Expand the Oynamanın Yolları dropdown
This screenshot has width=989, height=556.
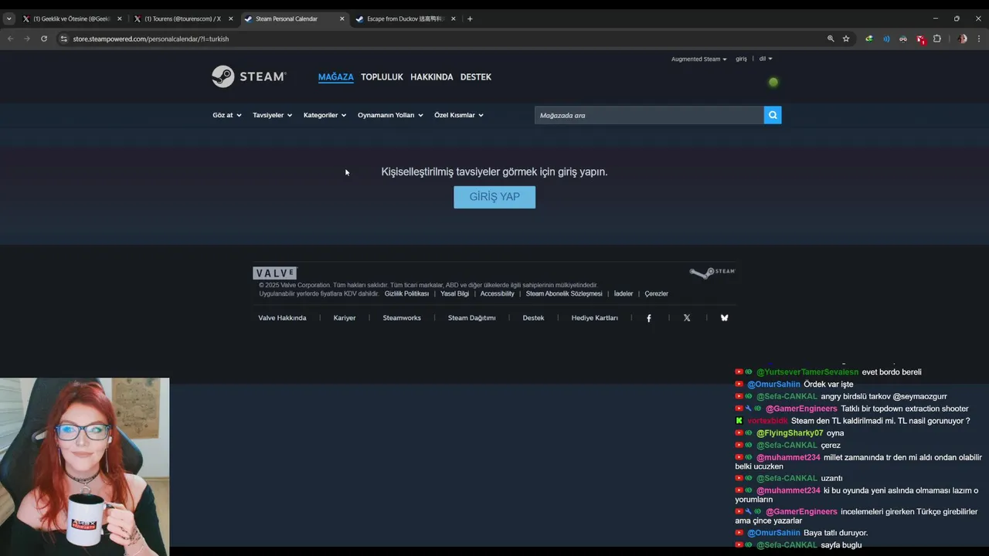coord(390,115)
